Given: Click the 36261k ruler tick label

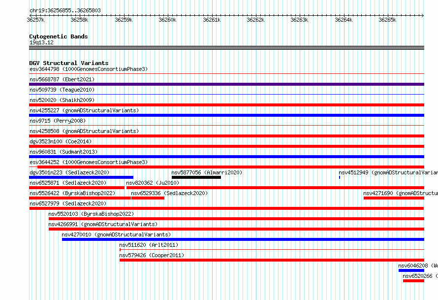Looking at the screenshot, I should [x=212, y=20].
